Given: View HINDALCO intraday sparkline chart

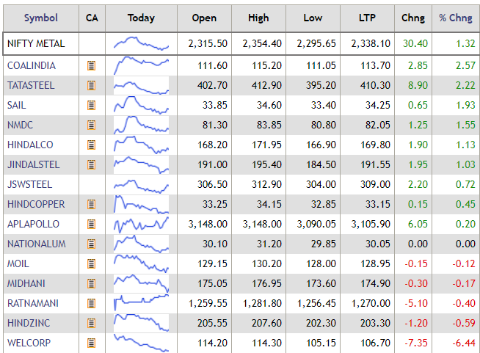Looking at the screenshot, I should (x=141, y=145).
